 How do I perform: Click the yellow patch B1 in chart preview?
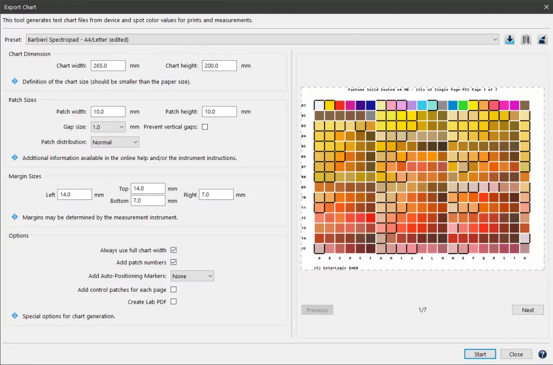pyautogui.click(x=330, y=105)
